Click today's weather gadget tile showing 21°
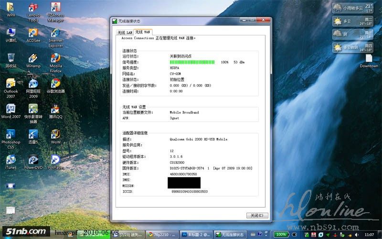382x239 pixels. pos(353,7)
